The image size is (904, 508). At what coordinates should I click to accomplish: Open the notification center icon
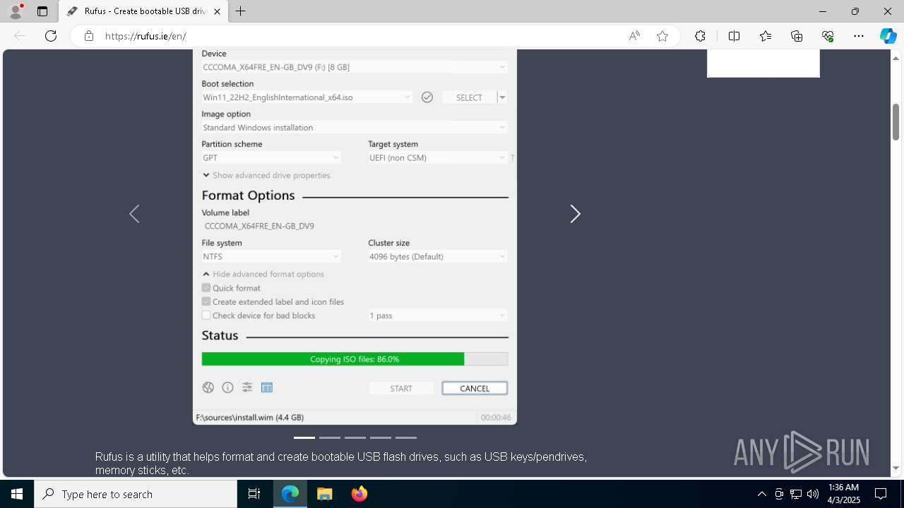click(x=881, y=494)
